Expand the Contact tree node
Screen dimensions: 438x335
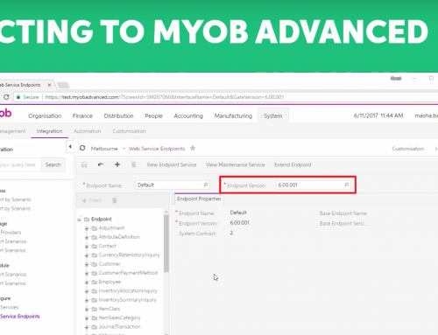[87, 247]
